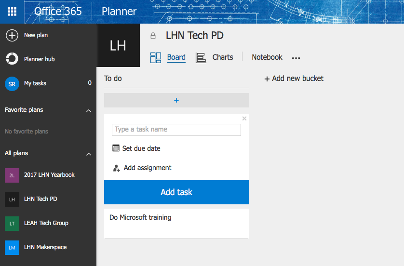Click the LH black plan tile in sidebar
Screen dimensions: 404x266
(12, 199)
